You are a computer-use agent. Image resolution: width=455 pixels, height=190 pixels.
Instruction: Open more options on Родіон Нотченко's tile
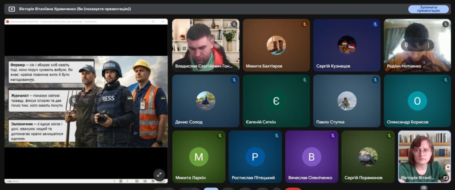[428, 45]
